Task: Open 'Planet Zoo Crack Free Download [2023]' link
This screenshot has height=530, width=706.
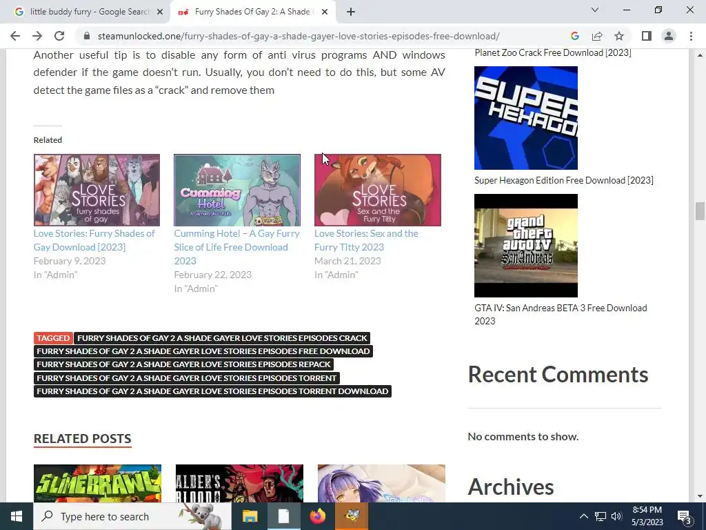Action: pos(553,52)
